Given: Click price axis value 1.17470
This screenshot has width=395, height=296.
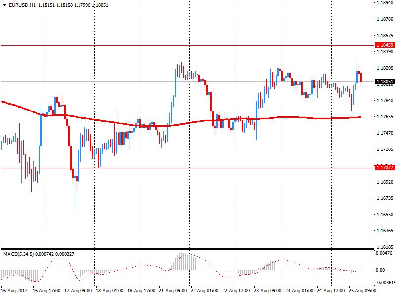Looking at the screenshot, I should tap(385, 133).
